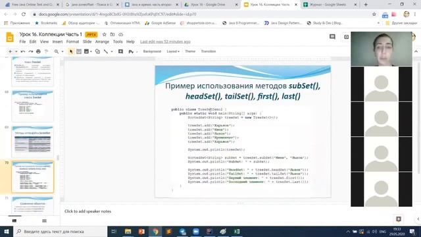This screenshot has width=421, height=237.
Task: Choose the select cursor tool
Action: pyautogui.click(x=71, y=51)
